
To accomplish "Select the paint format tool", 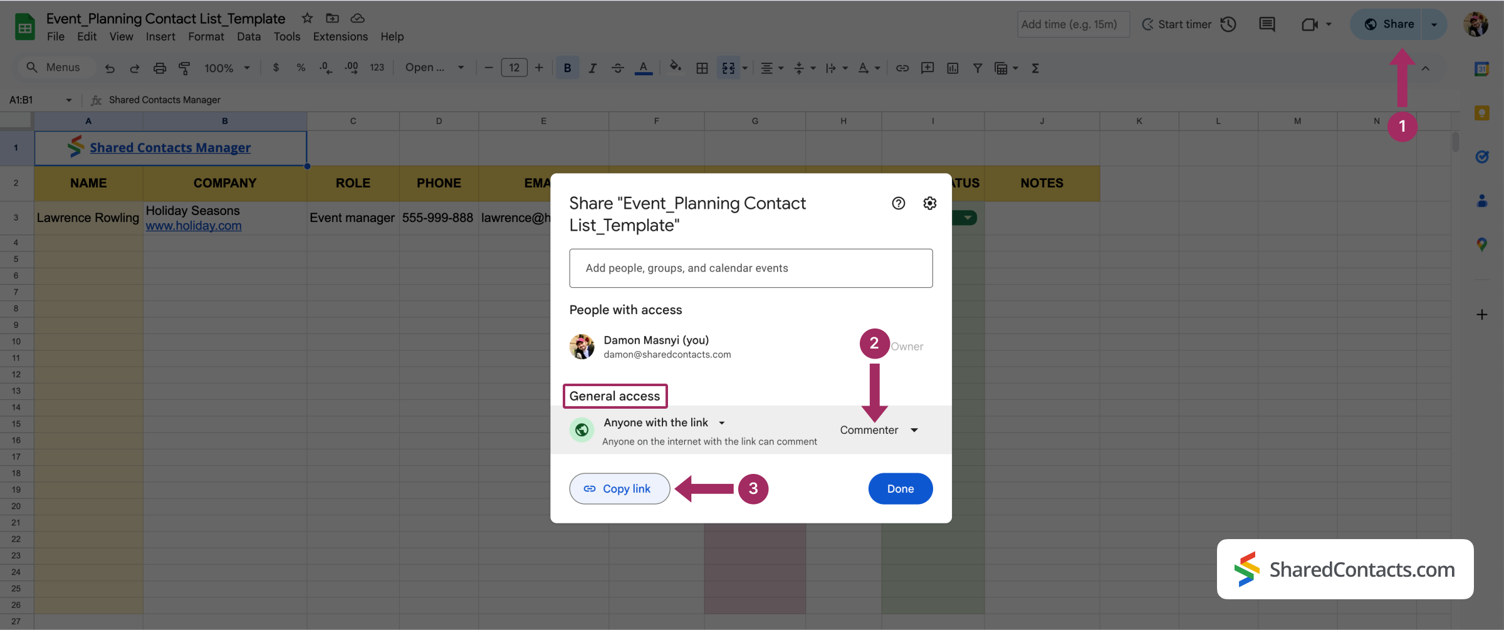I will 184,68.
